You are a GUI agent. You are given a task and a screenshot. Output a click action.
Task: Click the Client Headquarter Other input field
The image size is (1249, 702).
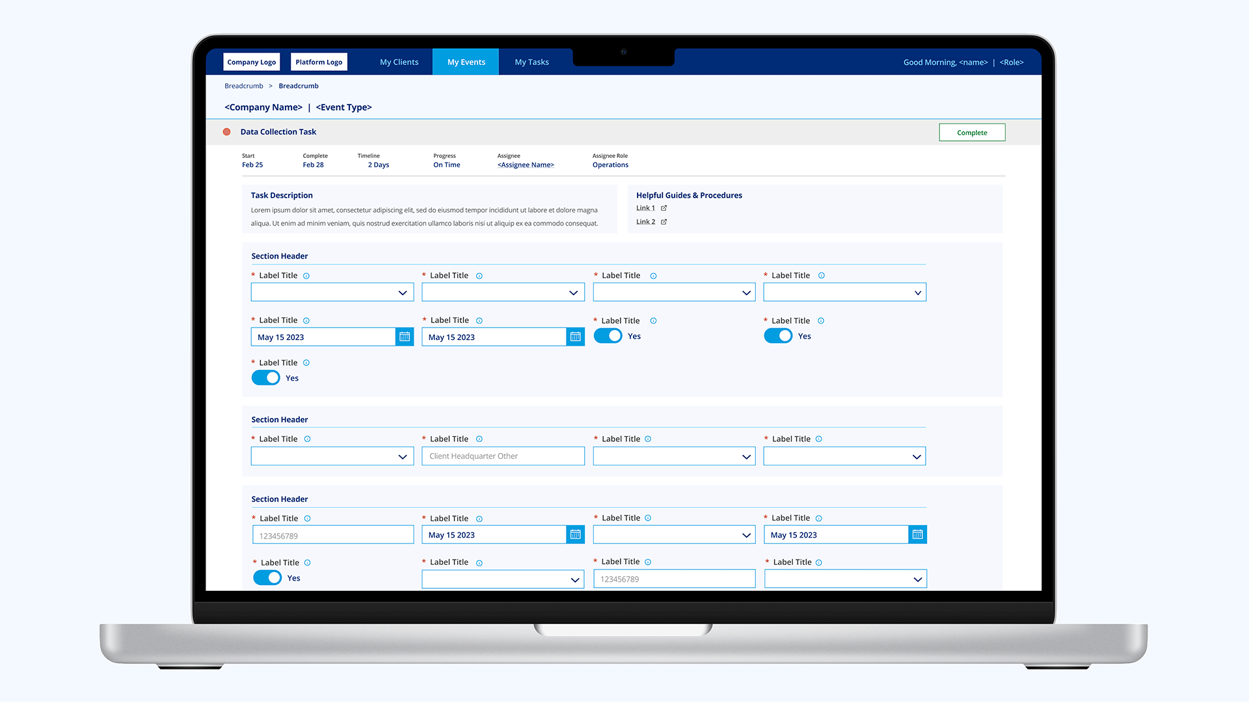[x=503, y=456]
